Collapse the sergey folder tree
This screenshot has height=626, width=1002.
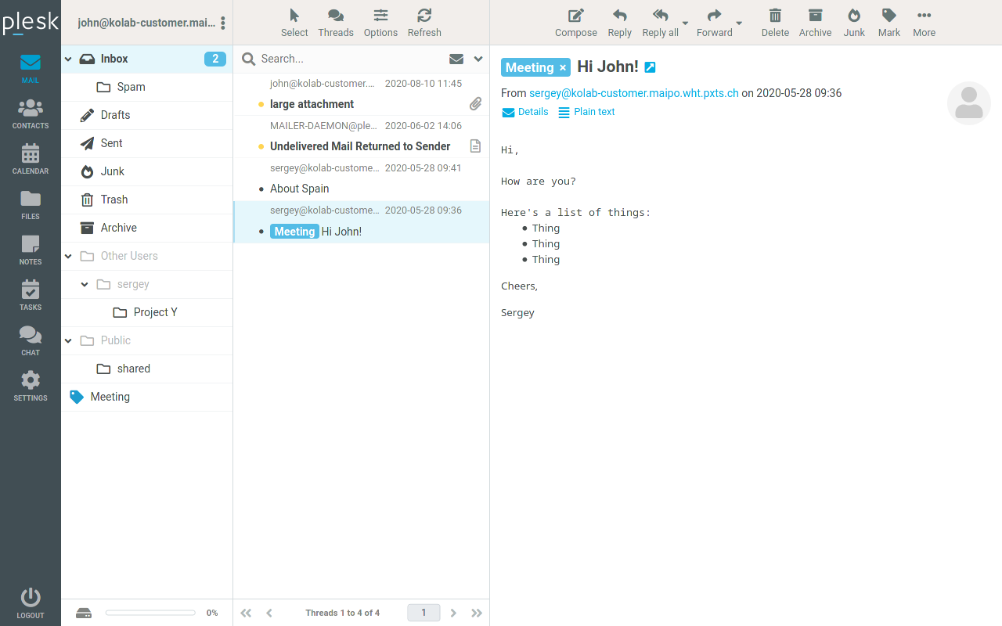(84, 284)
